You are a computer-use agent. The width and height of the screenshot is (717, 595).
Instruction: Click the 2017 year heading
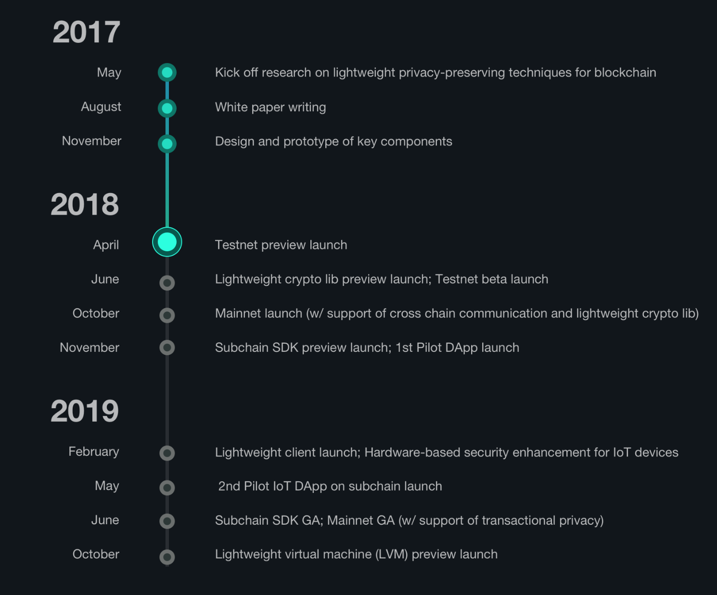pyautogui.click(x=86, y=32)
